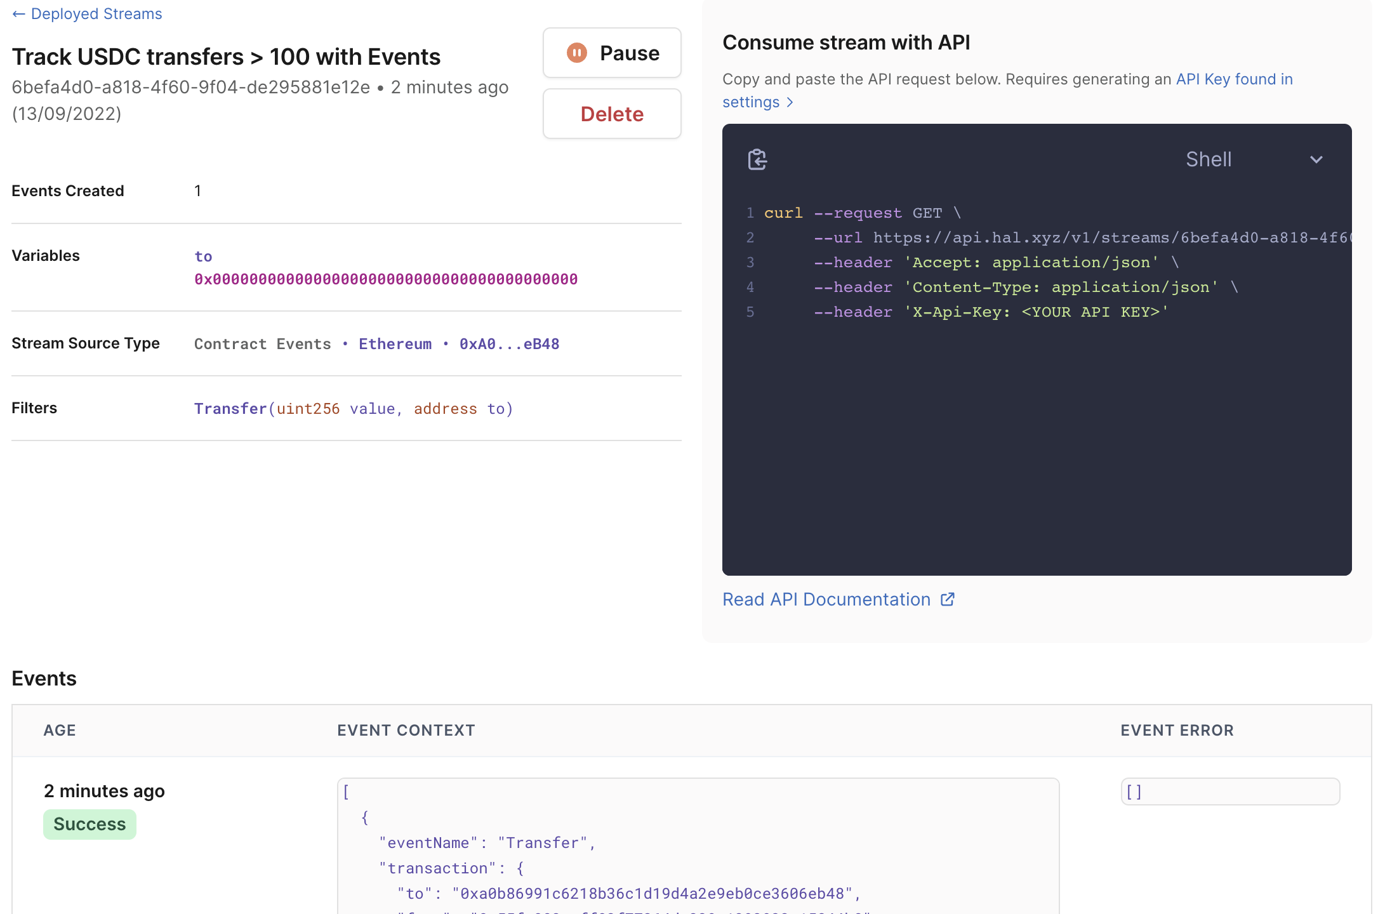Click the AGE column header

tap(60, 731)
